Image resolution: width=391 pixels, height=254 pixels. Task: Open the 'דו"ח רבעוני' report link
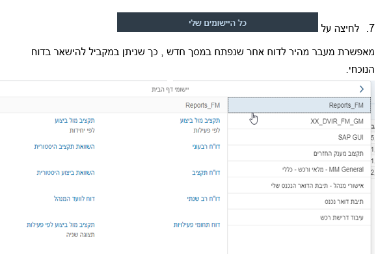pyautogui.click(x=206, y=146)
